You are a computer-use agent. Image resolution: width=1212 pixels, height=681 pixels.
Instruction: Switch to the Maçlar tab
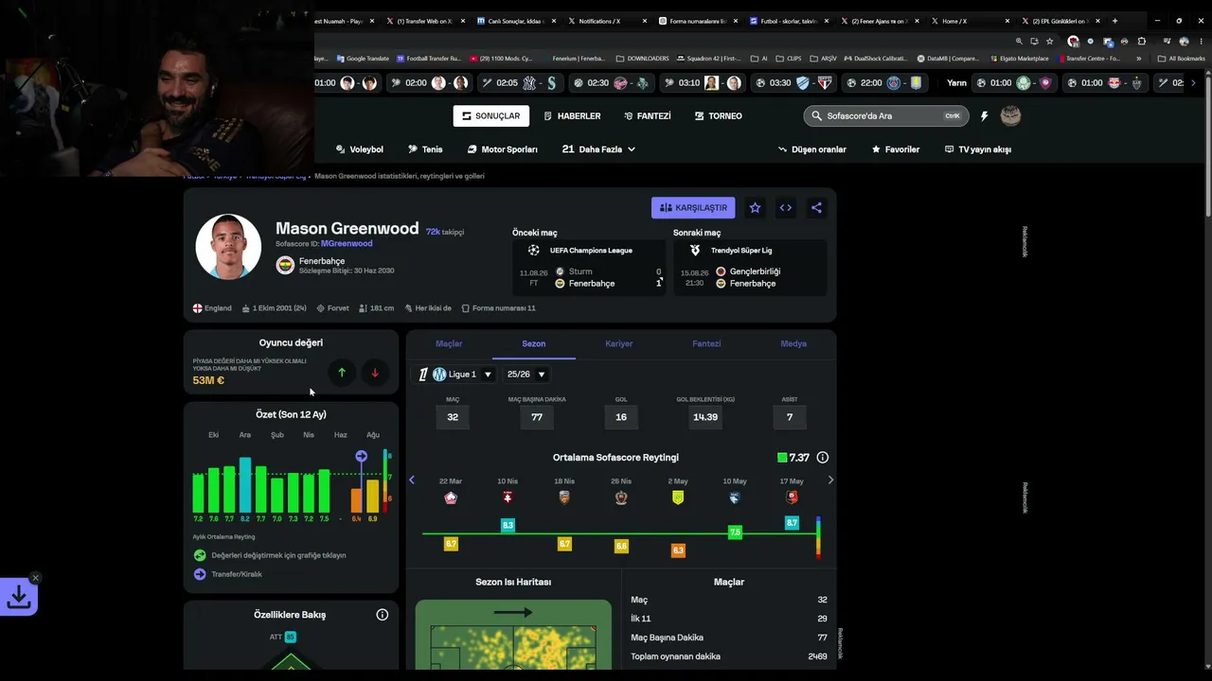(x=449, y=343)
